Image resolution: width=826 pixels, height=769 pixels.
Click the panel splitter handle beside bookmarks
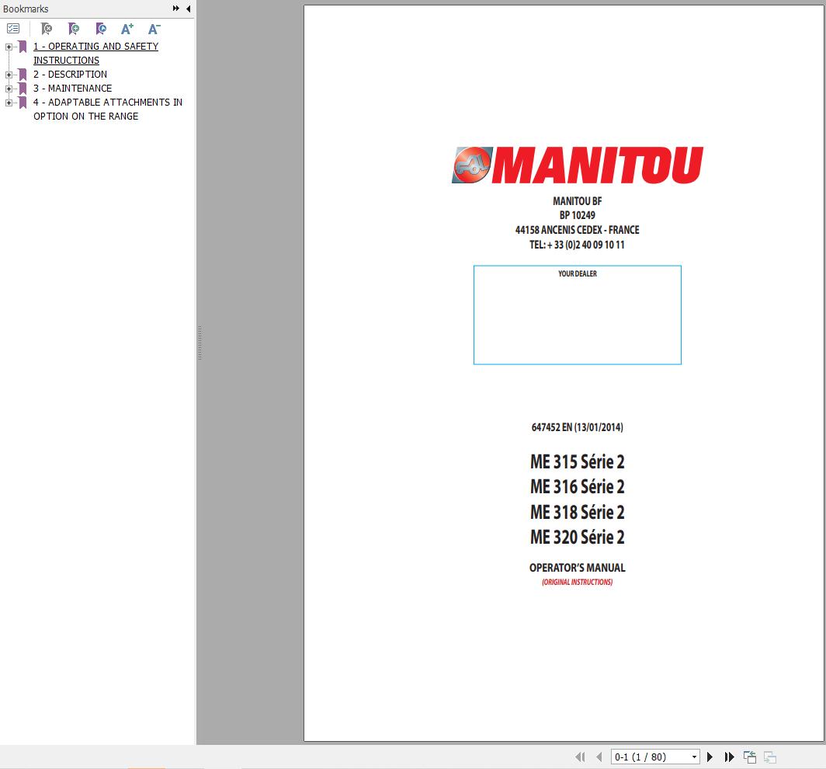pyautogui.click(x=200, y=343)
